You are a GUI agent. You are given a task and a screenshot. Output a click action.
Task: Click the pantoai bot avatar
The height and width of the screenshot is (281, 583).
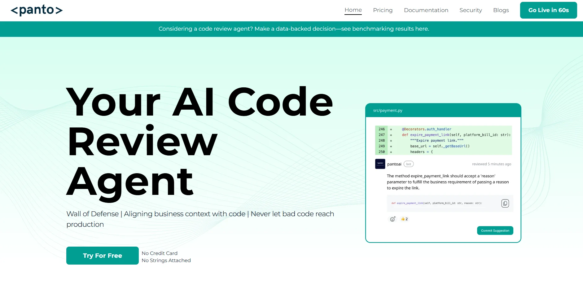(x=380, y=164)
